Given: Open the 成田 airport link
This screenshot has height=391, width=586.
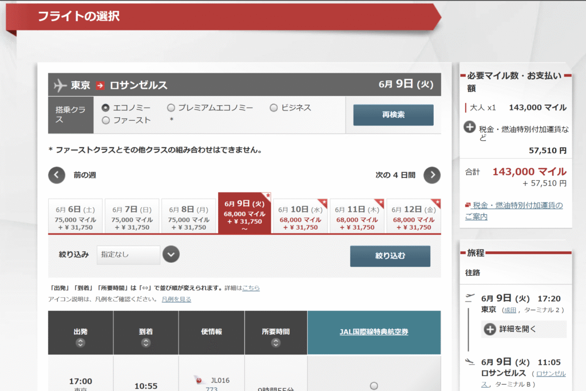Looking at the screenshot, I should click(510, 310).
